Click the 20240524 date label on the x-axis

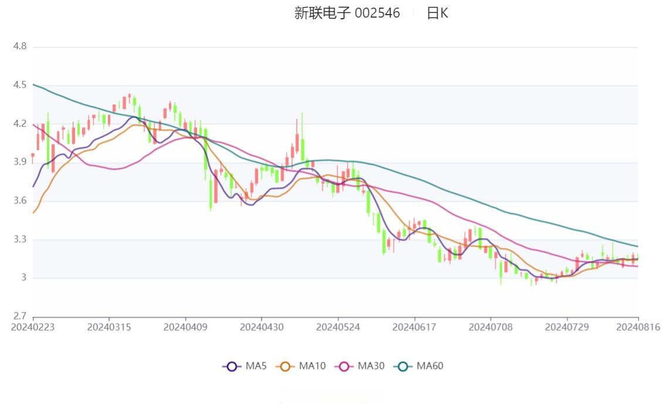(x=338, y=327)
